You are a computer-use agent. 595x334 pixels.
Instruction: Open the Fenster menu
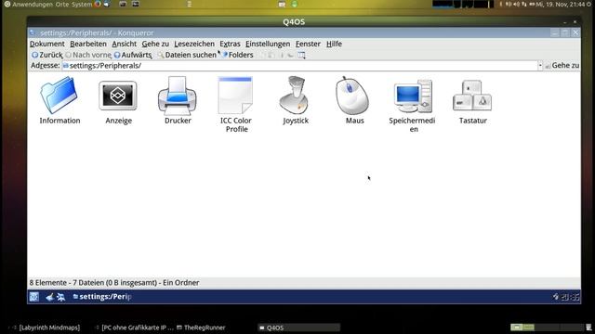tap(308, 44)
